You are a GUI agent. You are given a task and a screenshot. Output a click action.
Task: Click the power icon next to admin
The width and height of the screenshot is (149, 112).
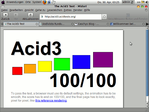click(132, 2)
